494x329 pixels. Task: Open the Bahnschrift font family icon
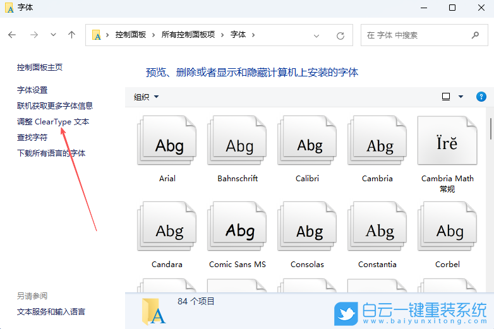238,140
